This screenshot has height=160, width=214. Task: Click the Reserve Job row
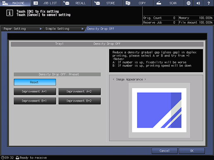pyautogui.click(x=160, y=23)
